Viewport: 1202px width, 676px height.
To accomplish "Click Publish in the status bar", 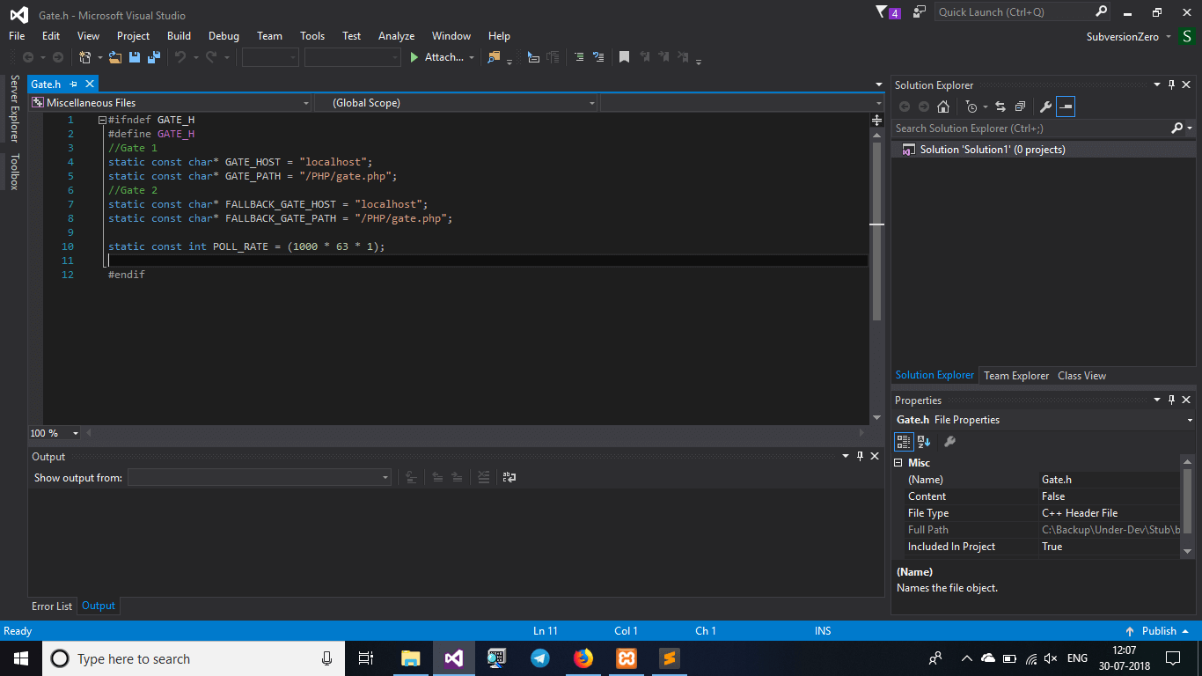I will click(x=1158, y=631).
